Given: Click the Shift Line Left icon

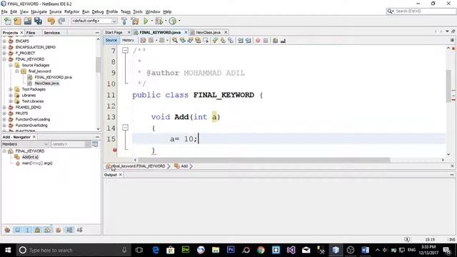Looking at the screenshot, I should pos(241,41).
